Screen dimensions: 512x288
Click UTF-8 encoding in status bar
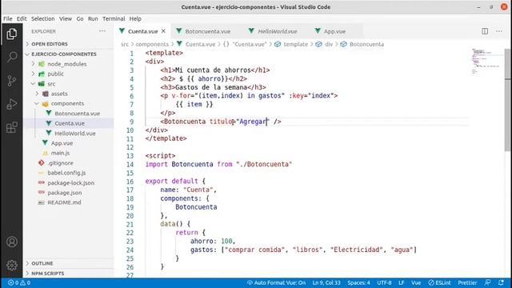coord(384,282)
